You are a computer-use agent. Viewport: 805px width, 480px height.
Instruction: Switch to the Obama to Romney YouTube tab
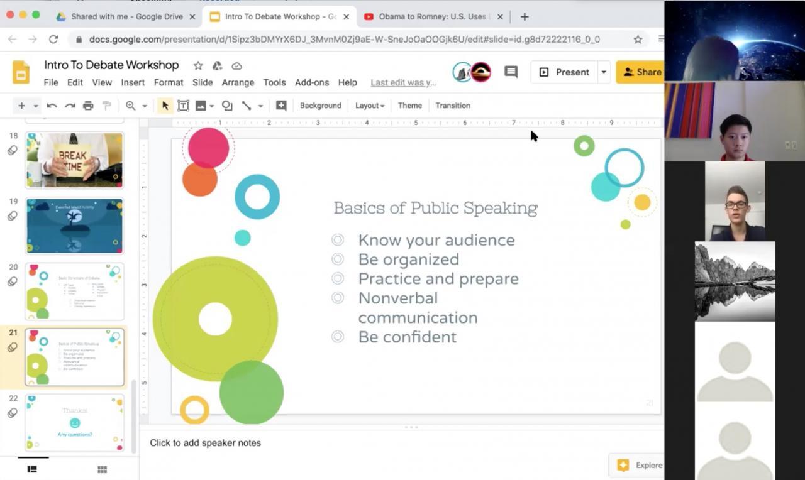pyautogui.click(x=433, y=17)
